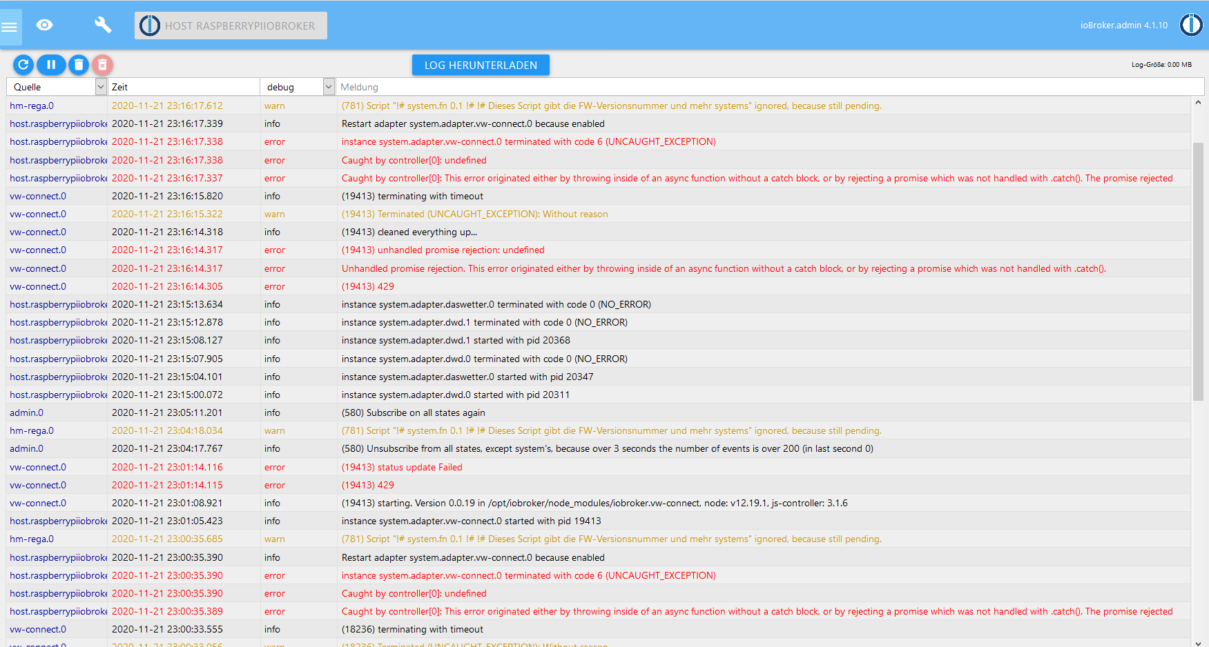
Task: Open the wrench settings icon
Action: (x=103, y=26)
